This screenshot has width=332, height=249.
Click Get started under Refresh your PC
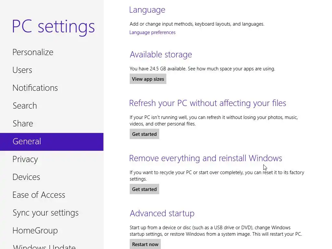144,134
